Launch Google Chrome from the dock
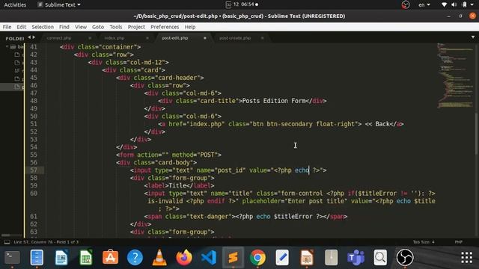Screen dimensions: 479x269 coord(257,257)
